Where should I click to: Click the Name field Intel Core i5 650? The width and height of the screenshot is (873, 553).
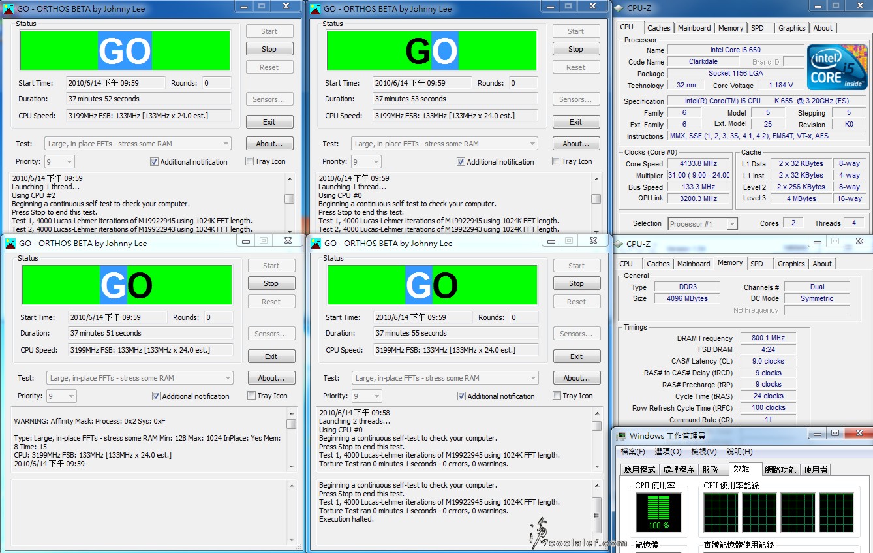pos(735,50)
